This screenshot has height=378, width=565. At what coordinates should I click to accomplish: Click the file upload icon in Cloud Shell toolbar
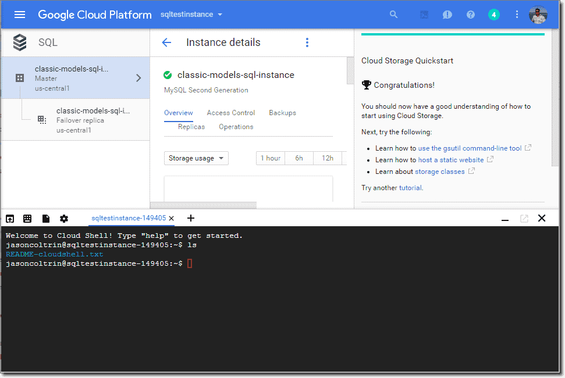coord(10,218)
